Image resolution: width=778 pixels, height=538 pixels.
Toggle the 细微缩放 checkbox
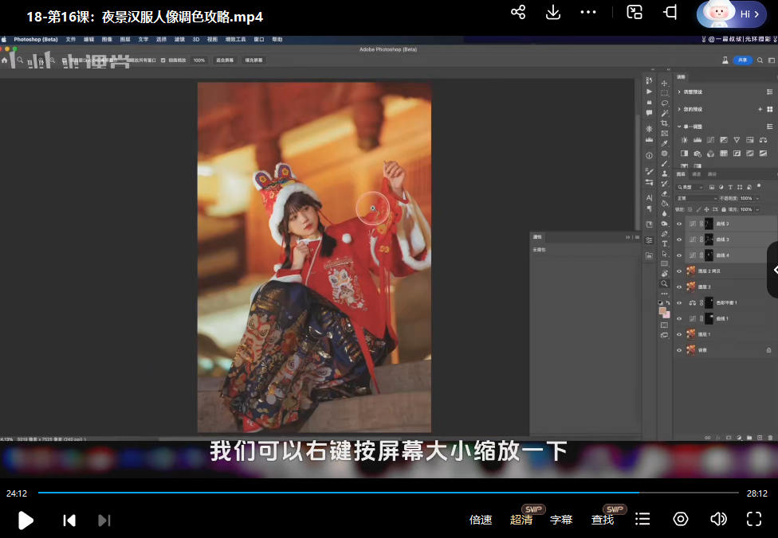[163, 60]
